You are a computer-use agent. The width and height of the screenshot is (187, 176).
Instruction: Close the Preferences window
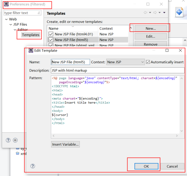coord(161,4)
